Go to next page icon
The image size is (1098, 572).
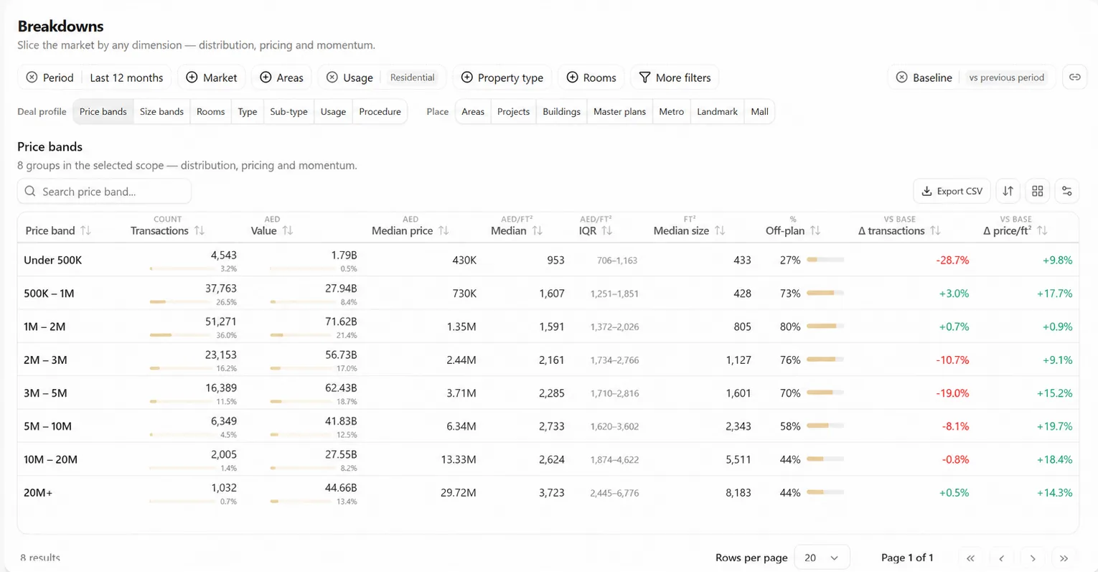pos(1033,558)
